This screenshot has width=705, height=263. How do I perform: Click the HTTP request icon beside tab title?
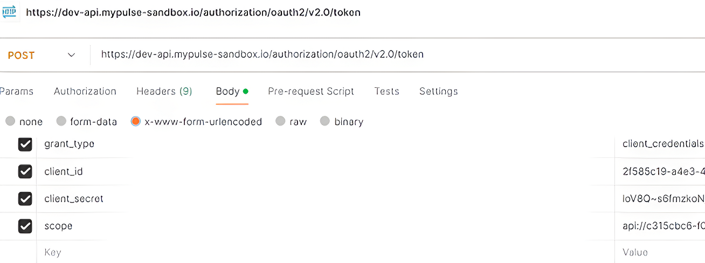click(9, 12)
